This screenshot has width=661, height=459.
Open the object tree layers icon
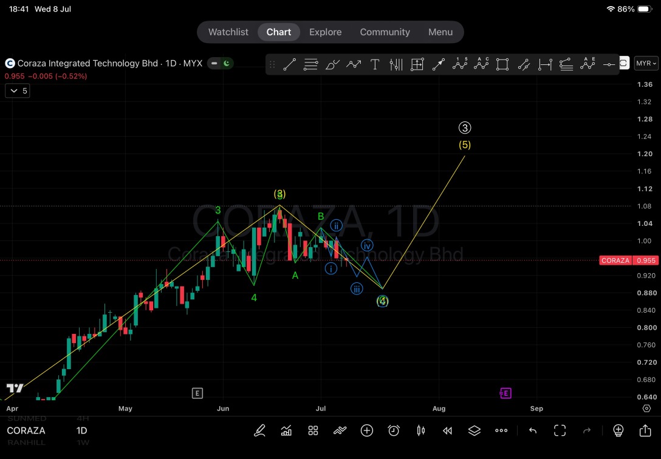click(x=474, y=430)
